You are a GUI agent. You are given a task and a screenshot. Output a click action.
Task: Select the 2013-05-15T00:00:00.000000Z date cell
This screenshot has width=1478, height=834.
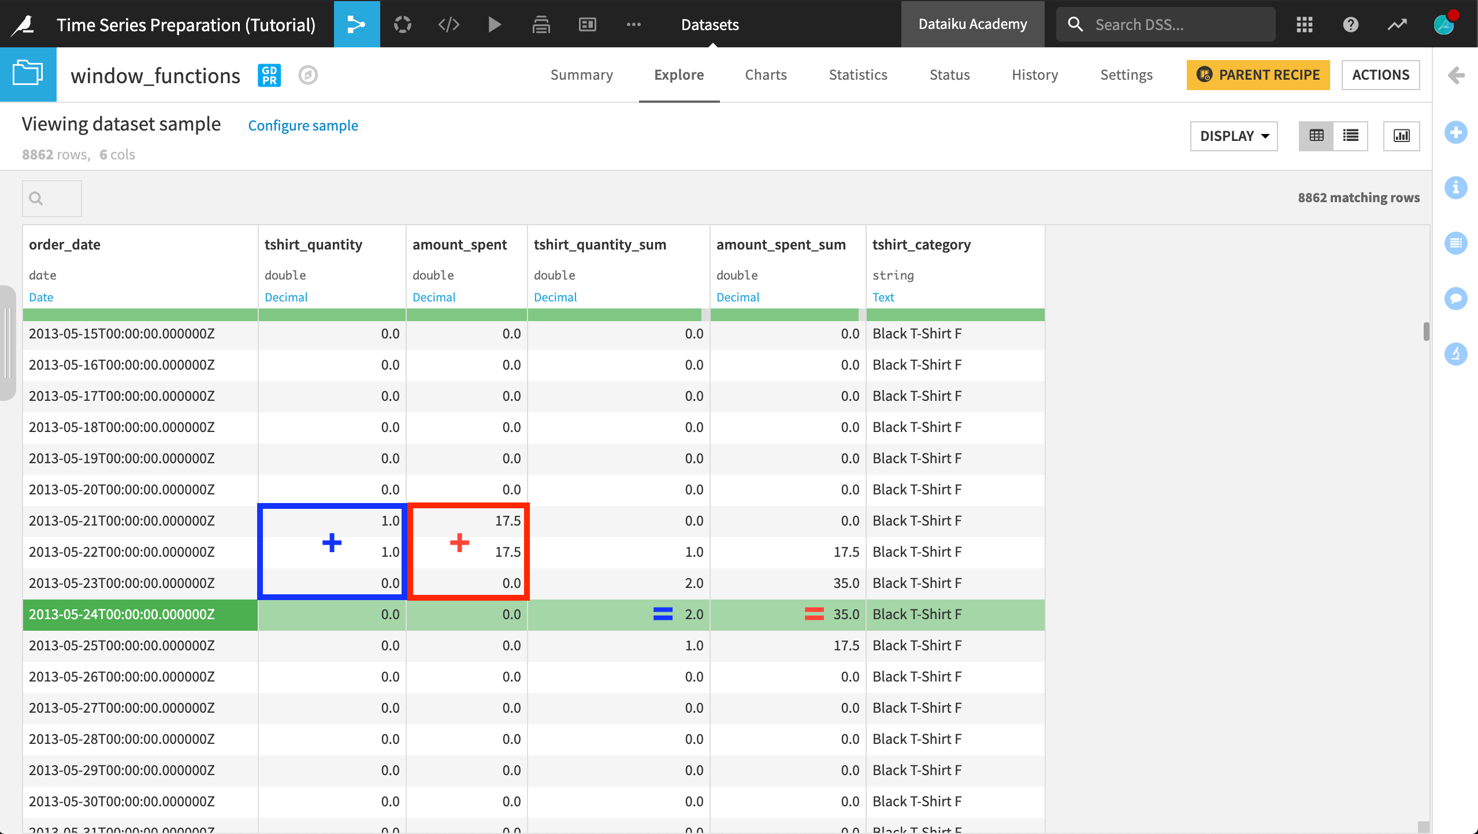pos(140,334)
